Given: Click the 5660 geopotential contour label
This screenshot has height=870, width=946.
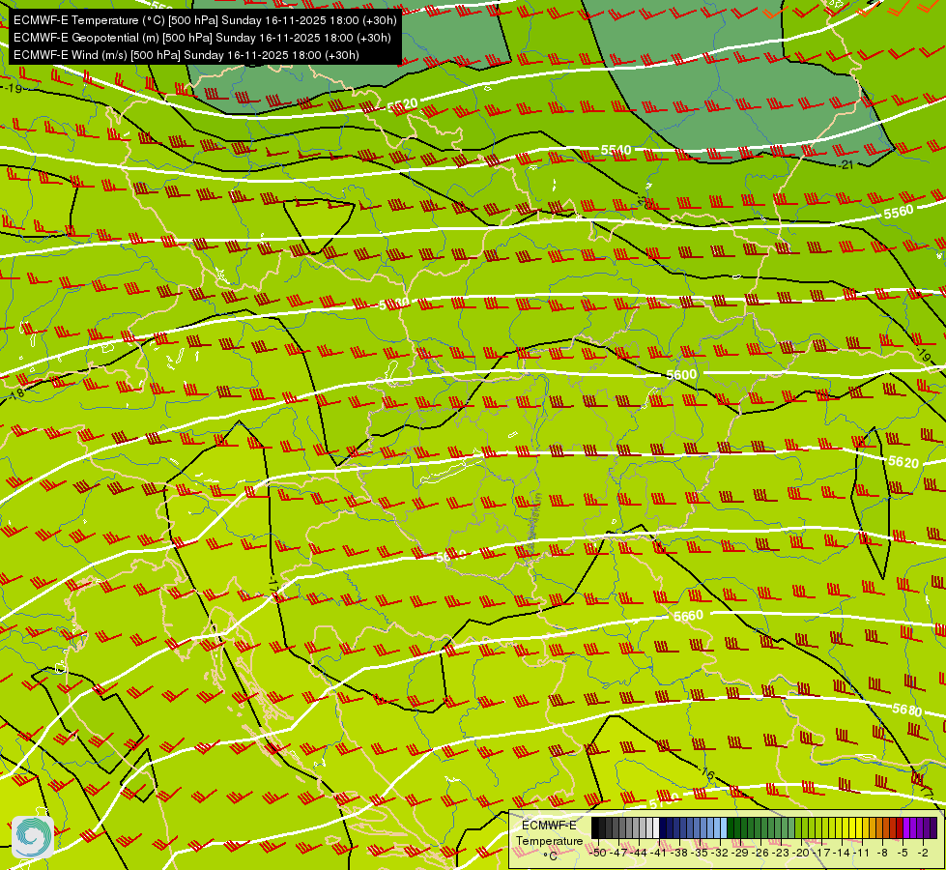Looking at the screenshot, I should (x=688, y=615).
